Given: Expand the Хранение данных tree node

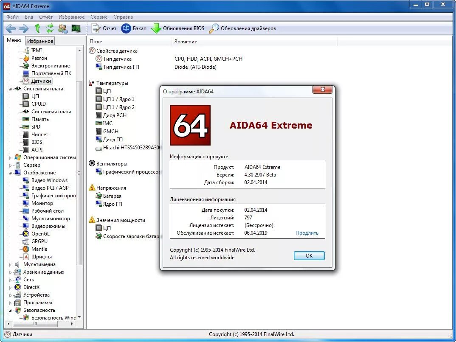Looking at the screenshot, I should click(x=11, y=272).
